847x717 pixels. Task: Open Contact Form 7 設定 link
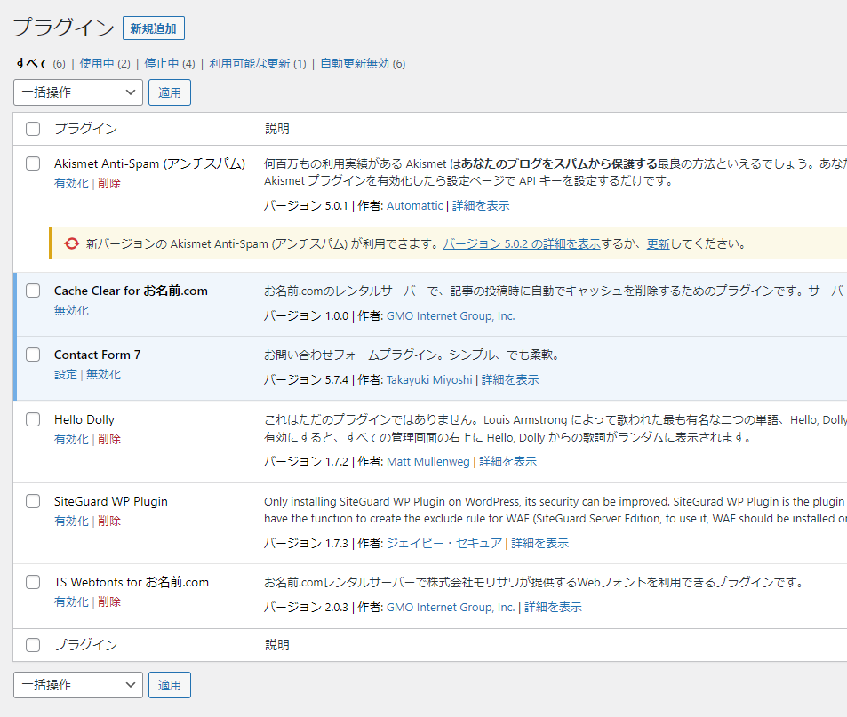66,375
